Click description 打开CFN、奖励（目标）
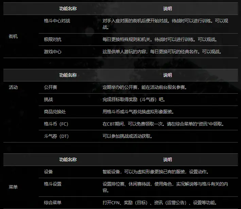Viewport: 241px width, 209px height. point(160,203)
